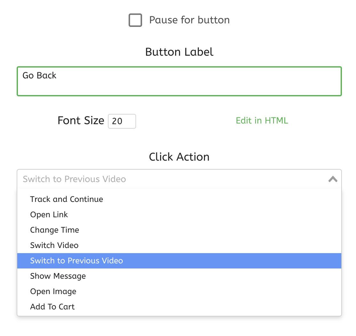Click the 'Click Action' heading
356x336 pixels.
(x=179, y=157)
